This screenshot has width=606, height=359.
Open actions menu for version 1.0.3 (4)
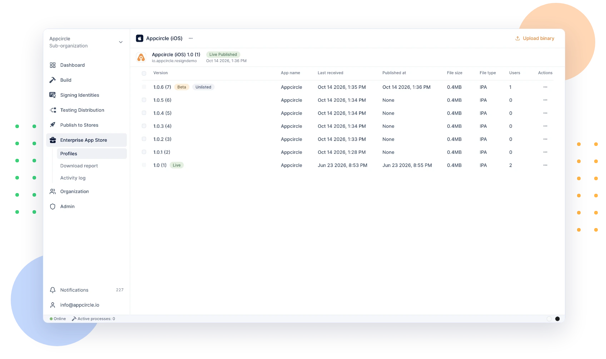(545, 126)
